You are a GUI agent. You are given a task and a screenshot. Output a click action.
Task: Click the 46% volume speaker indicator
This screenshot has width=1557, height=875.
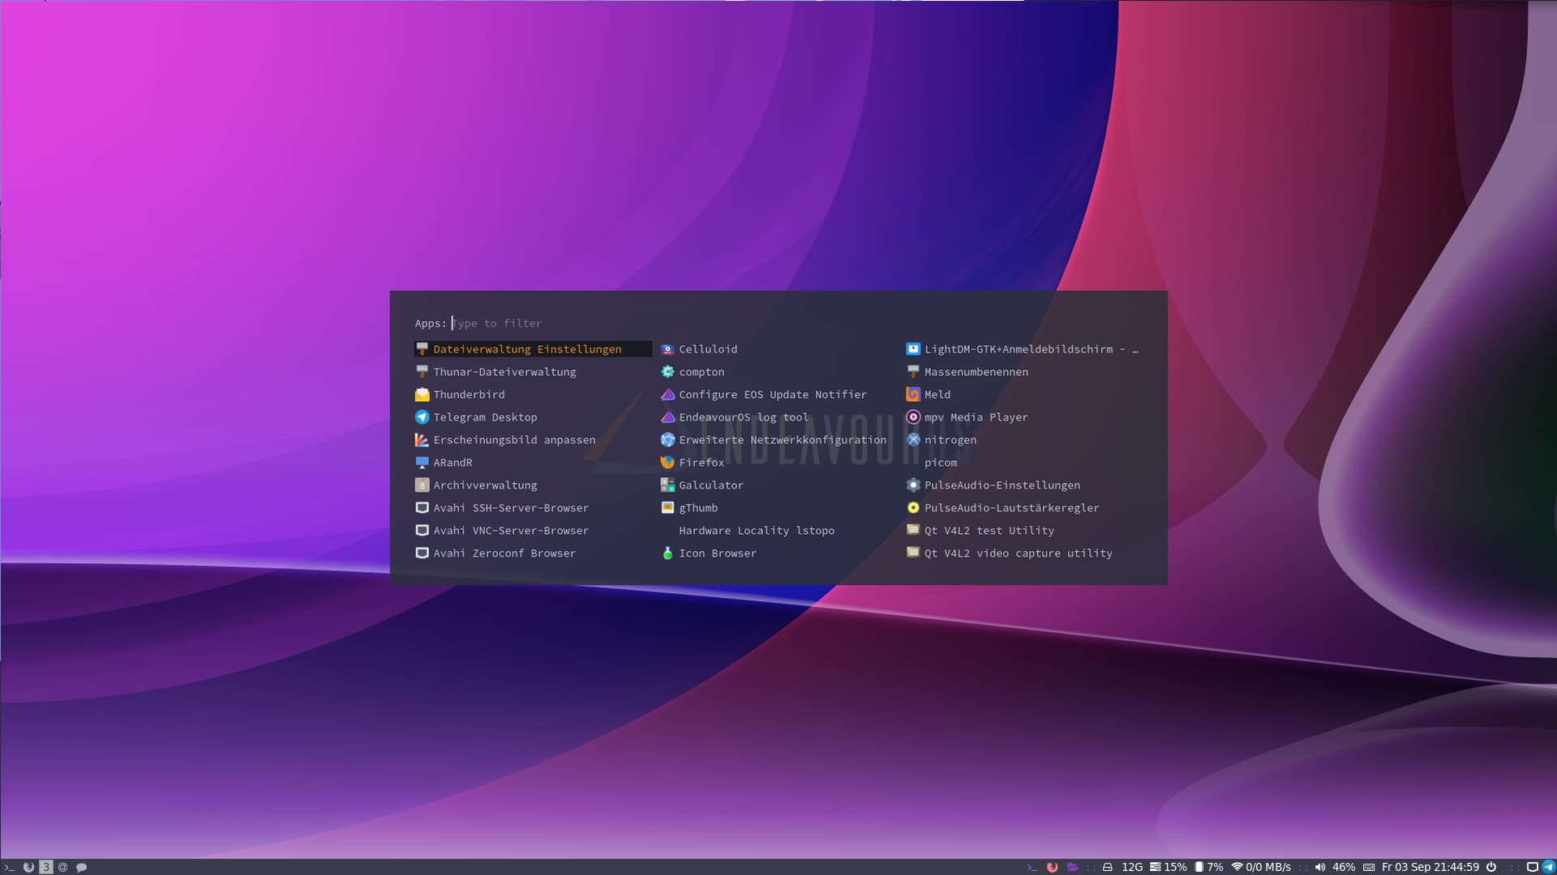pyautogui.click(x=1335, y=867)
